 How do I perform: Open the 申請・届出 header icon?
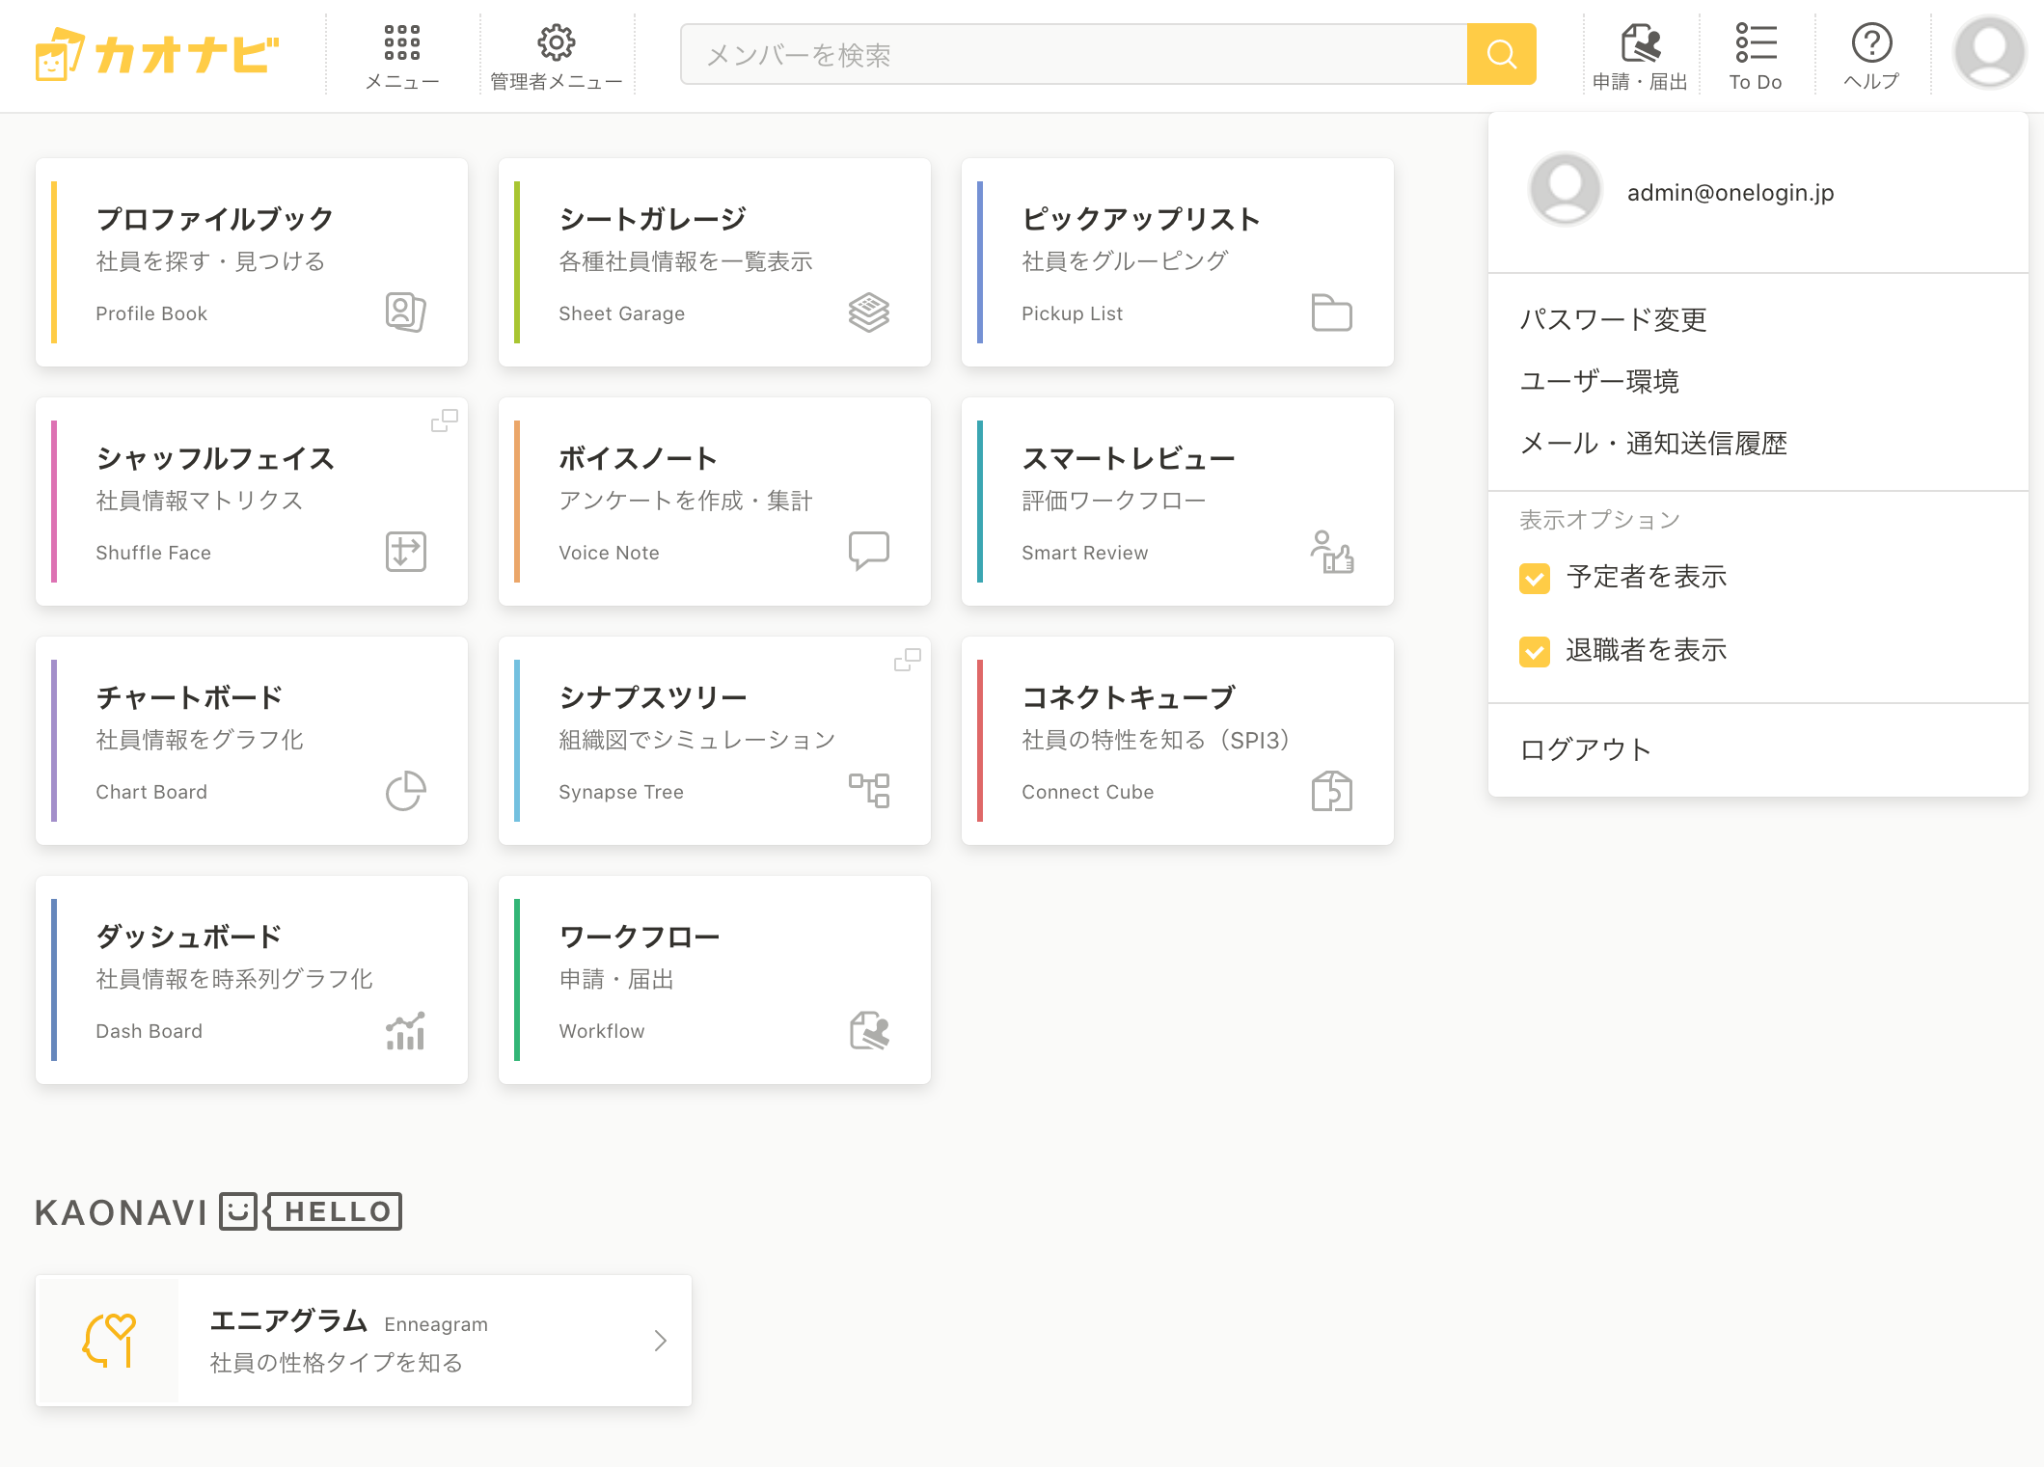1641,43
